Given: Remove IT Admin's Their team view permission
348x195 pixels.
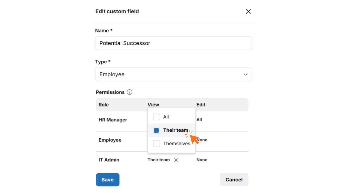Looking at the screenshot, I should [x=176, y=160].
